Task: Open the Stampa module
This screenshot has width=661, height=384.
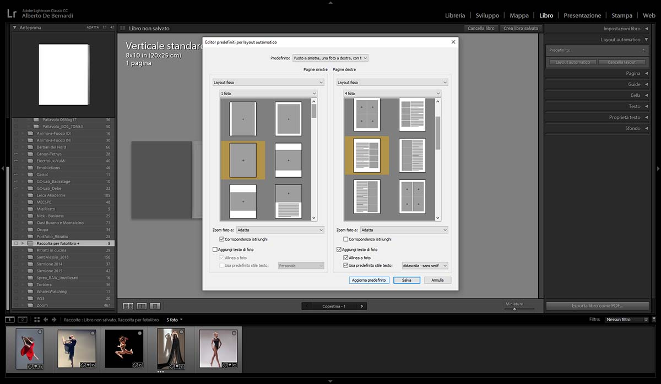Action: [621, 15]
